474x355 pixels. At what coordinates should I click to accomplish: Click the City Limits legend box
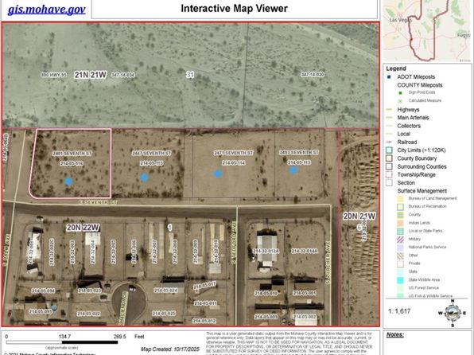click(x=389, y=150)
